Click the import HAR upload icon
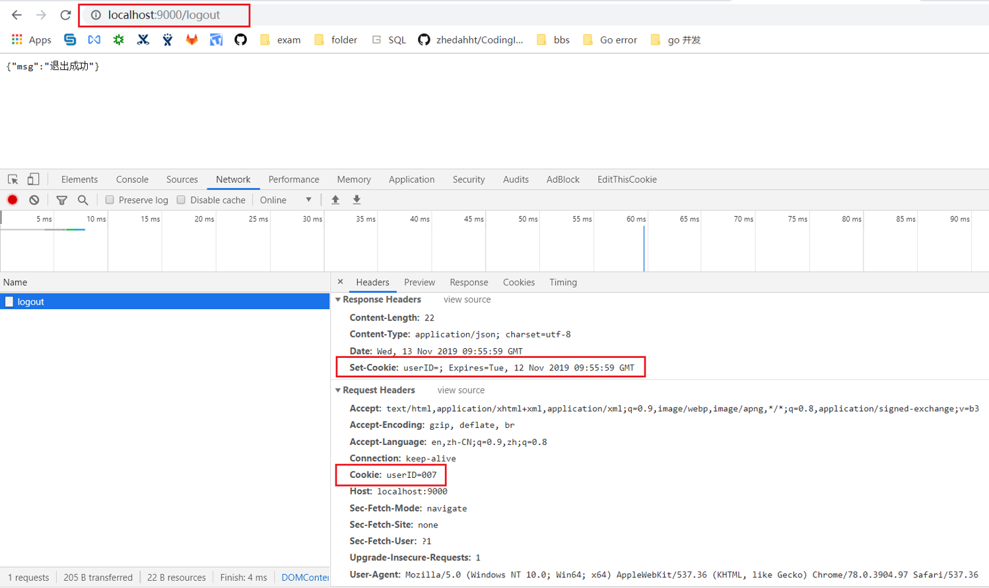Image resolution: width=989 pixels, height=588 pixels. [x=335, y=200]
